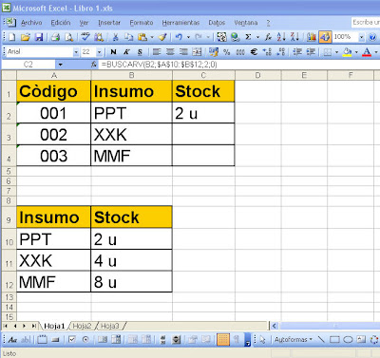Click the Save floppy disk icon
Image resolution: width=380 pixels, height=358 pixels.
39,37
